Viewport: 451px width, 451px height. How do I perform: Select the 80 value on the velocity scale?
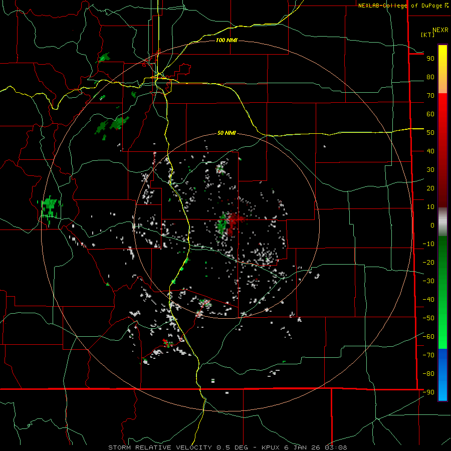click(x=430, y=77)
